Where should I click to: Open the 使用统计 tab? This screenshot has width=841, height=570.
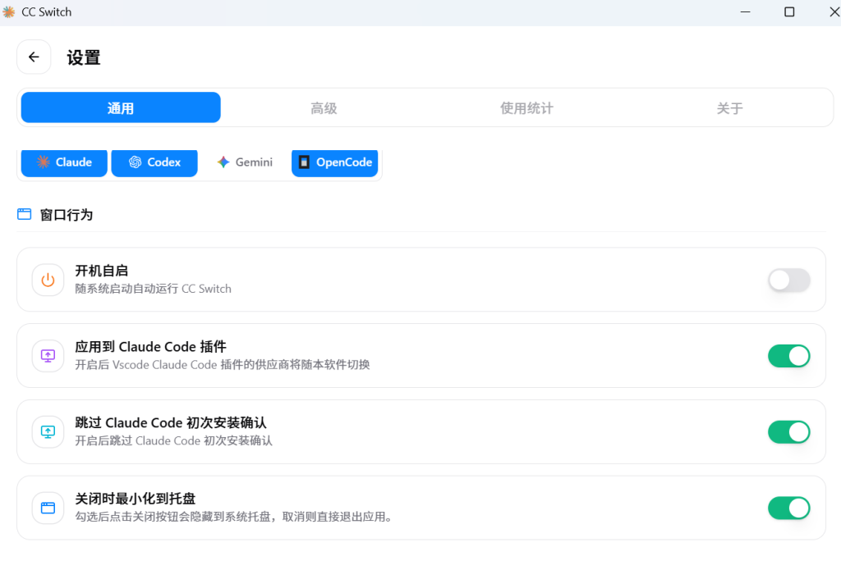click(526, 108)
